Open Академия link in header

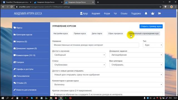pos(96,13)
